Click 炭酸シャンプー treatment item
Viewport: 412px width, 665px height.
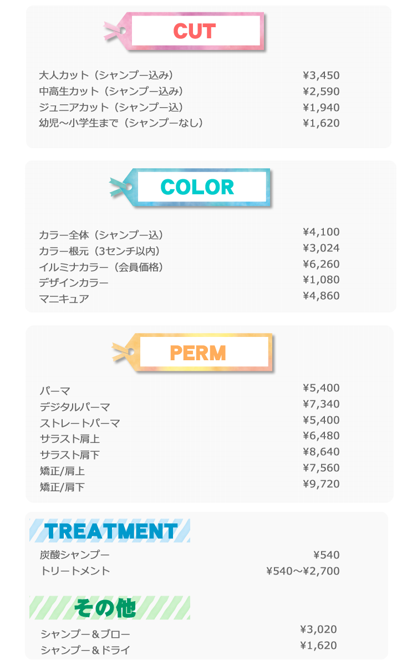75,555
